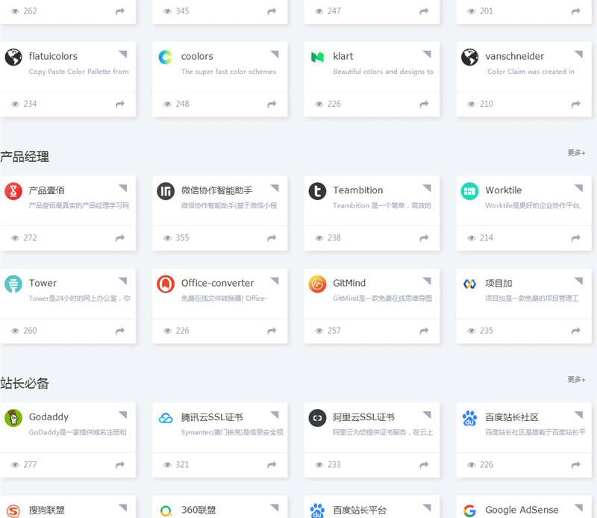This screenshot has height=518, width=597.
Task: Click the 百度站长平台 paw icon
Action: (x=317, y=511)
